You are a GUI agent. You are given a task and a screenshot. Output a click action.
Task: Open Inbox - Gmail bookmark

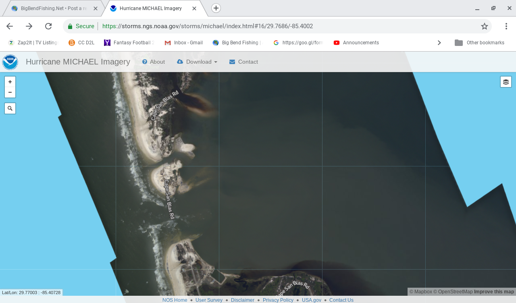(184, 43)
